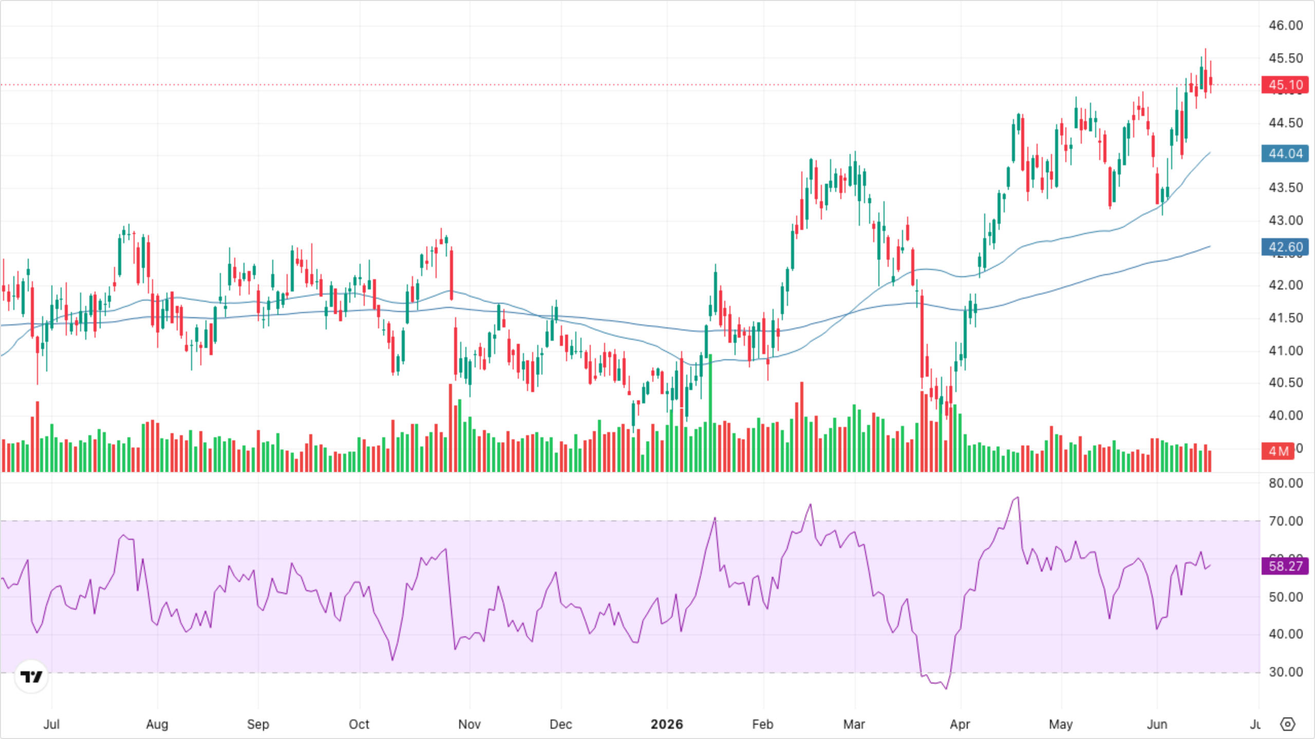The image size is (1315, 739).
Task: Click the TradingView logo icon
Action: pyautogui.click(x=31, y=677)
